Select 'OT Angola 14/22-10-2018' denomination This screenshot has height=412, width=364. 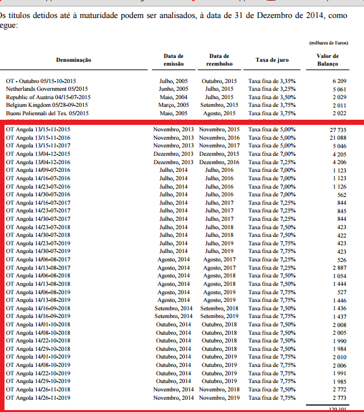pyautogui.click(x=38, y=341)
